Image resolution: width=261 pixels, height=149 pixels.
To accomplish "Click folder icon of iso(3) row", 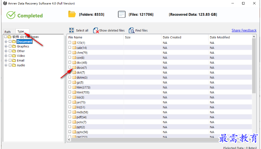I will 74,97.
